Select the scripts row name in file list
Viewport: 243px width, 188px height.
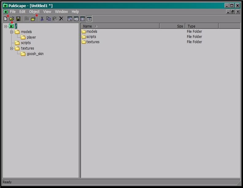91,37
